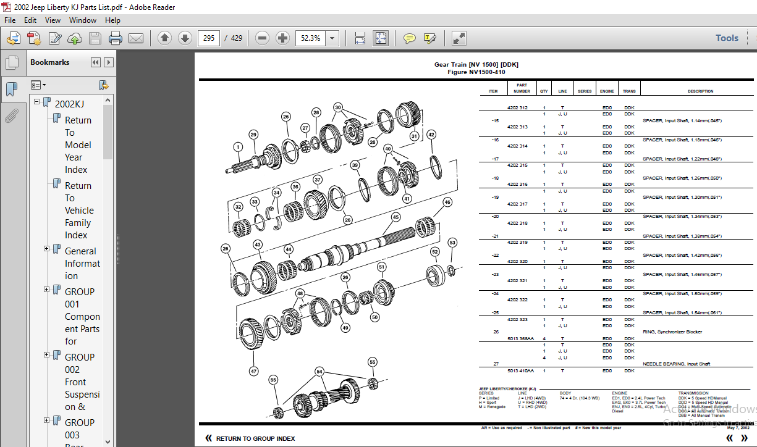Open the Bookmarks options menu dropdown

click(38, 85)
